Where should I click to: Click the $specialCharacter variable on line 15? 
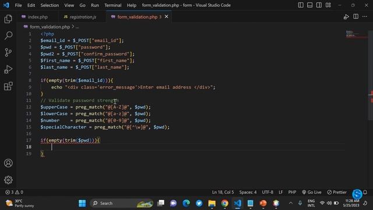click(64, 127)
